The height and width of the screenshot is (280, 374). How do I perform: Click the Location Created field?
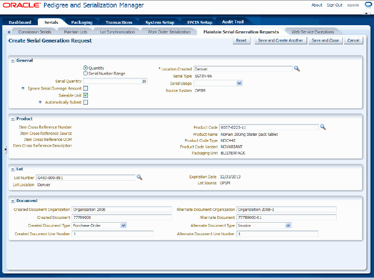click(x=243, y=69)
